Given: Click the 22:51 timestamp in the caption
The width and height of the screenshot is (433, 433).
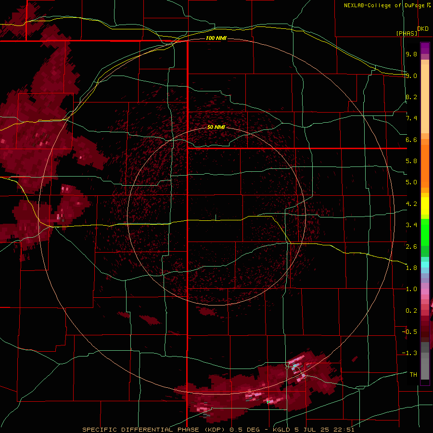Looking at the screenshot, I should pyautogui.click(x=345, y=430).
